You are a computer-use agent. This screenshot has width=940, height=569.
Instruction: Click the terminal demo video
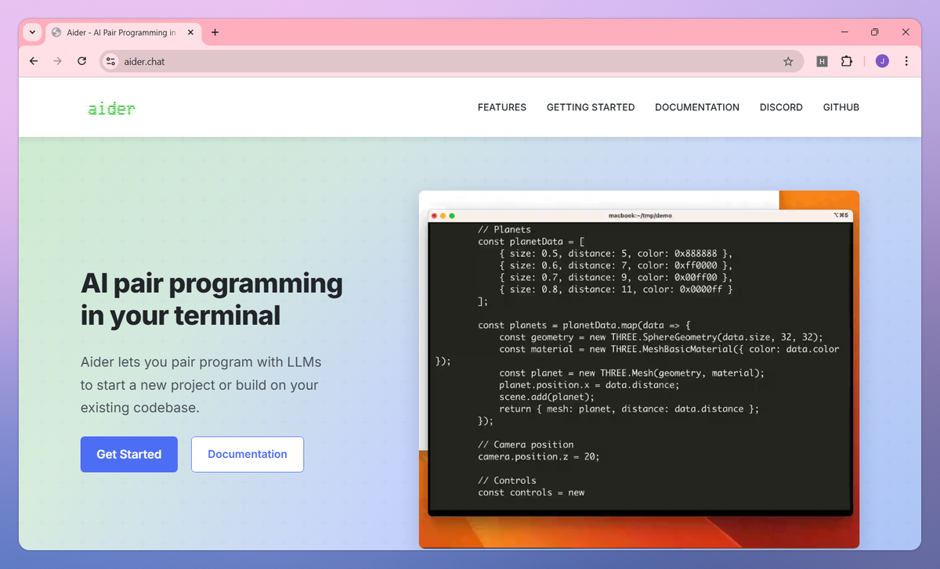(x=639, y=369)
